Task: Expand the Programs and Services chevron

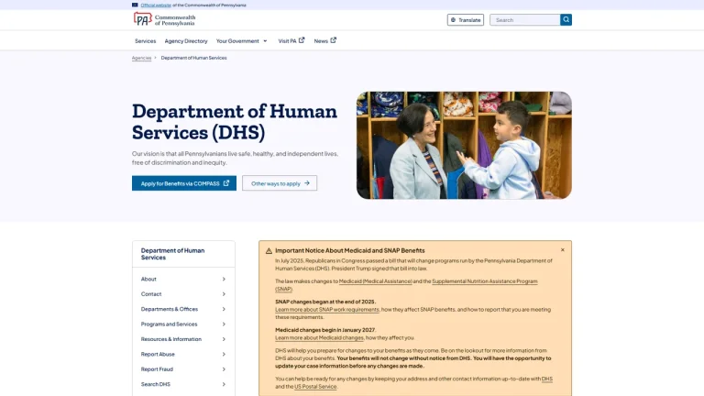Action: (224, 324)
